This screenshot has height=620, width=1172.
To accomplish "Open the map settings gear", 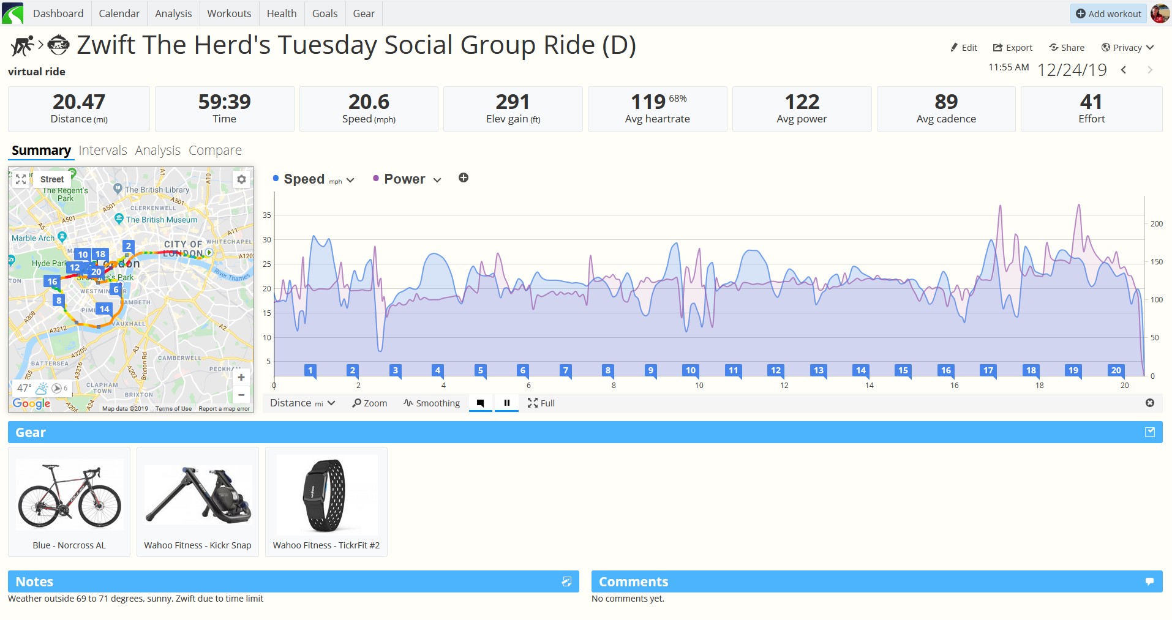I will [242, 179].
